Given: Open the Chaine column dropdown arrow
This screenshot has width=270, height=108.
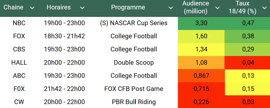Looking at the screenshot, I should pyautogui.click(x=32, y=8).
